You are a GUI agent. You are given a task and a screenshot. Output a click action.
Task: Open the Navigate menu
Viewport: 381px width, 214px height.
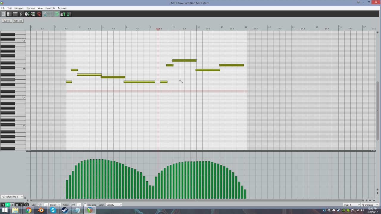coord(19,8)
